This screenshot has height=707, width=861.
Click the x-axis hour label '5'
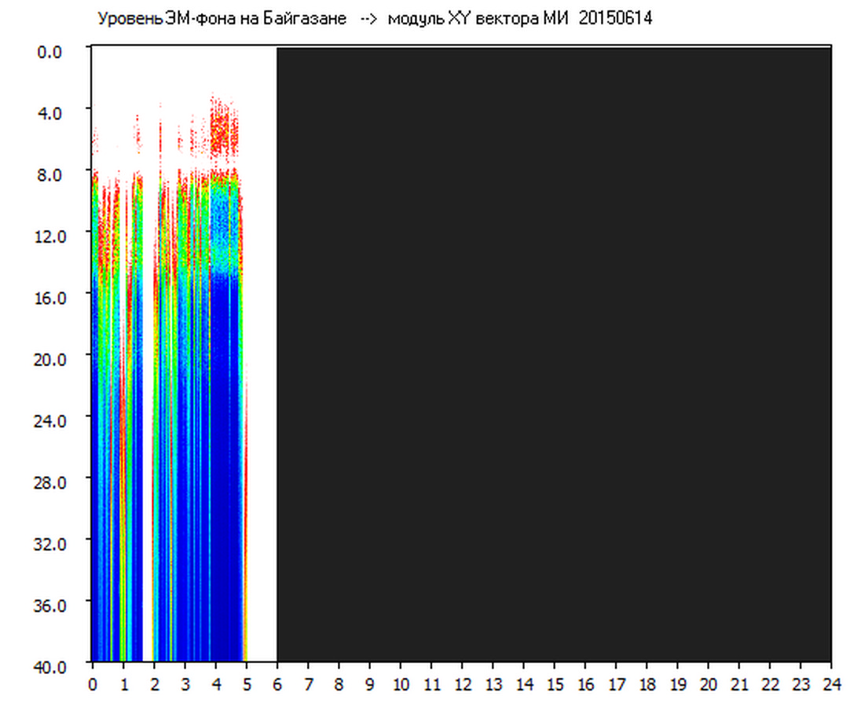click(x=247, y=684)
